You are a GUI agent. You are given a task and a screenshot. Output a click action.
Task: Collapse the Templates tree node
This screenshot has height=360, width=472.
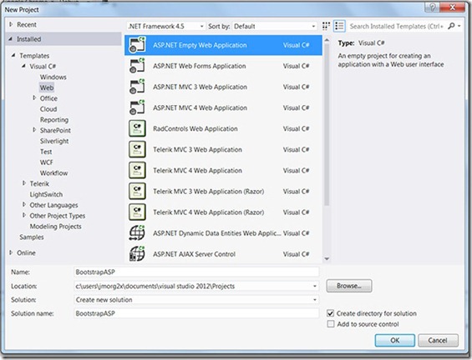click(x=13, y=55)
